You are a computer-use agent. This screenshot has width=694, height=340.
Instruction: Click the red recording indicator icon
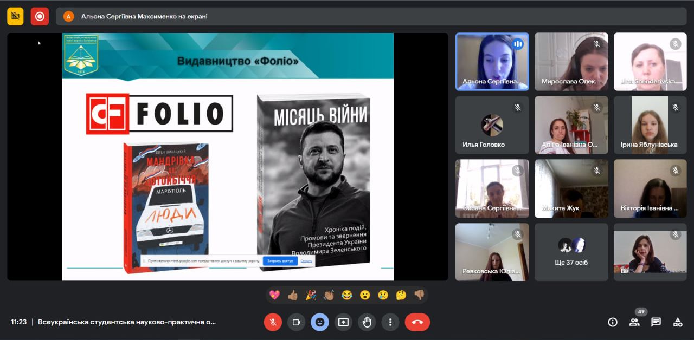click(x=40, y=16)
